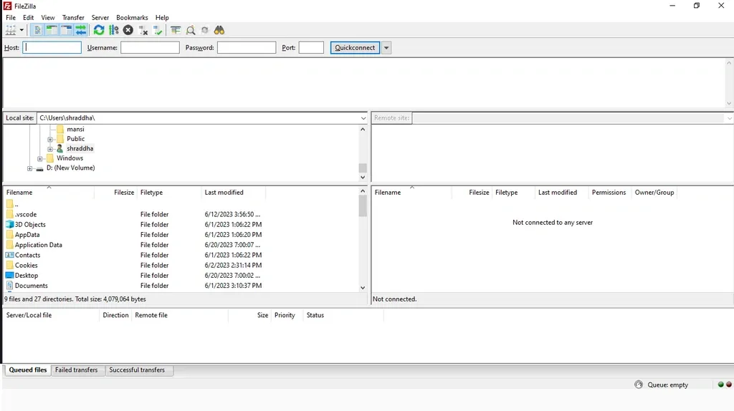The width and height of the screenshot is (734, 411).
Task: Open the Transfer menu
Action: (x=73, y=17)
